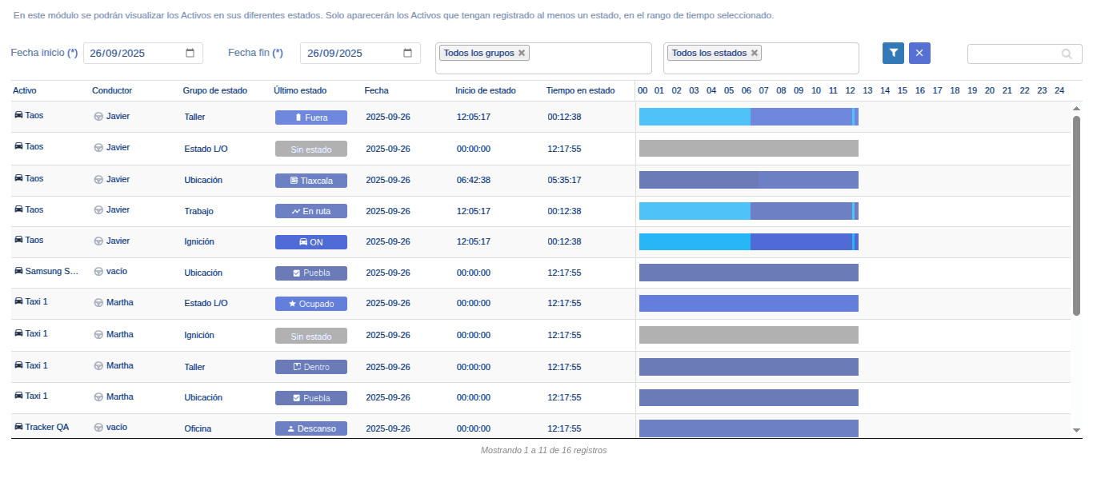Sort by Inicio de estado column header
The height and width of the screenshot is (482, 1093).
click(486, 90)
